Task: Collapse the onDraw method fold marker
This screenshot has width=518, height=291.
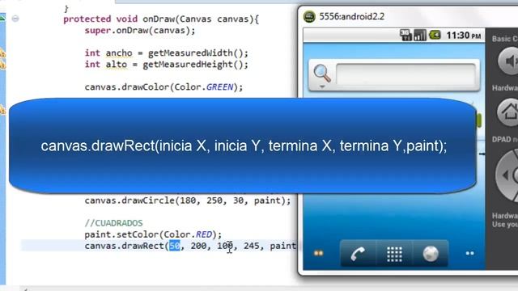Action: pyautogui.click(x=15, y=19)
